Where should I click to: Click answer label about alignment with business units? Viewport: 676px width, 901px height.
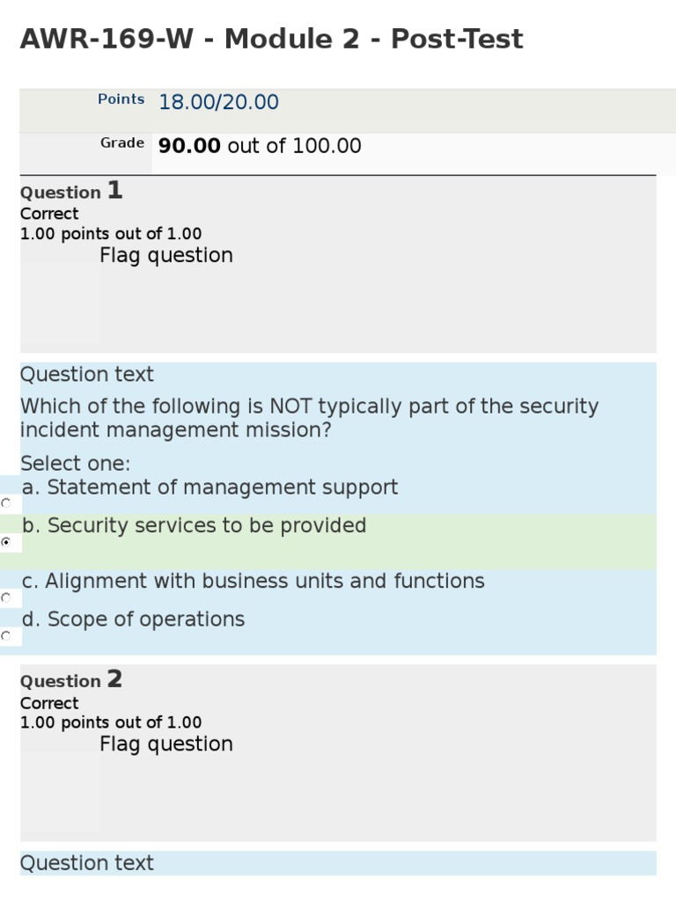click(253, 582)
